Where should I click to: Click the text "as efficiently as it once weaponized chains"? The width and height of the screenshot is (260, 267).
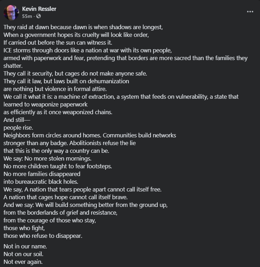58,112
